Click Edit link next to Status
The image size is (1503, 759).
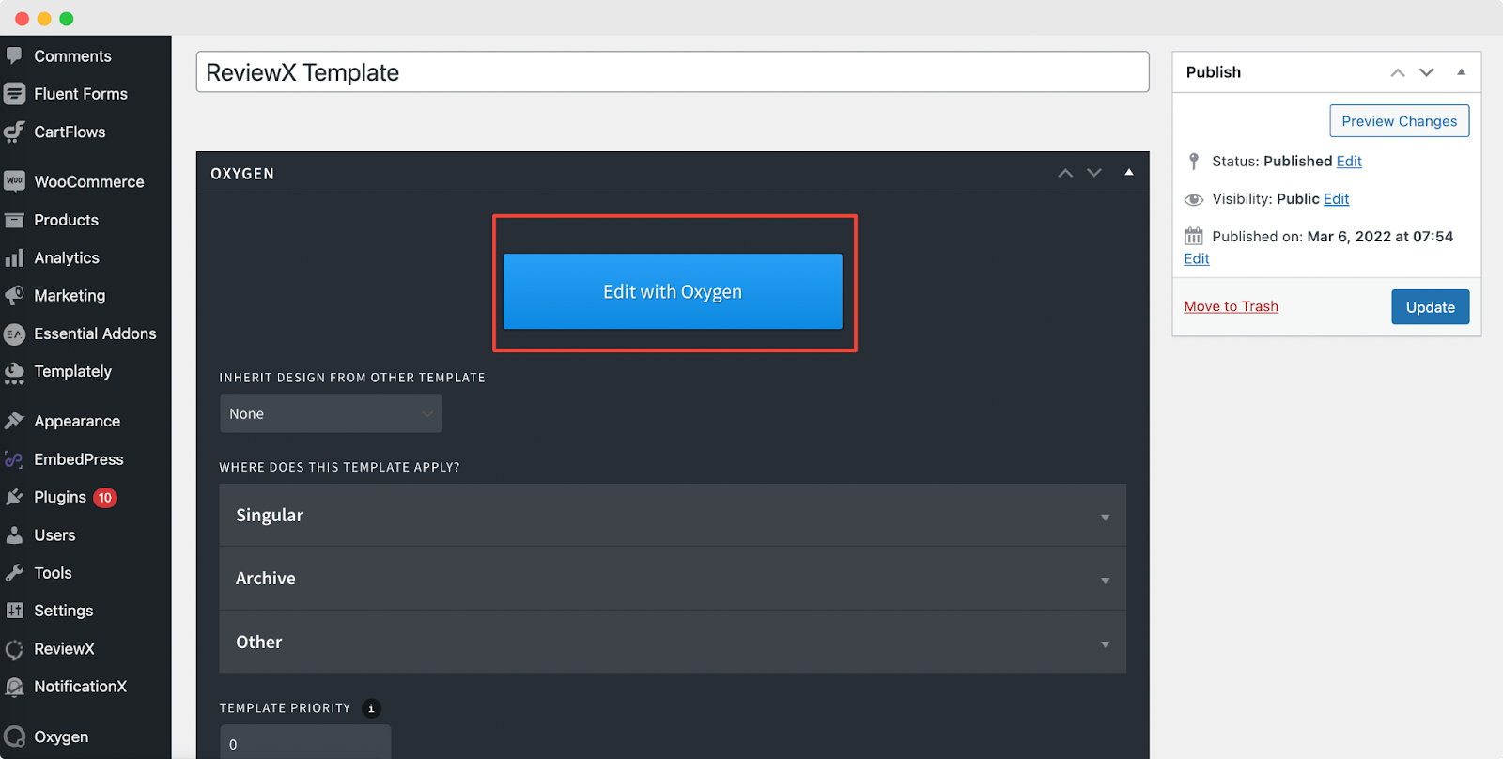pyautogui.click(x=1349, y=162)
